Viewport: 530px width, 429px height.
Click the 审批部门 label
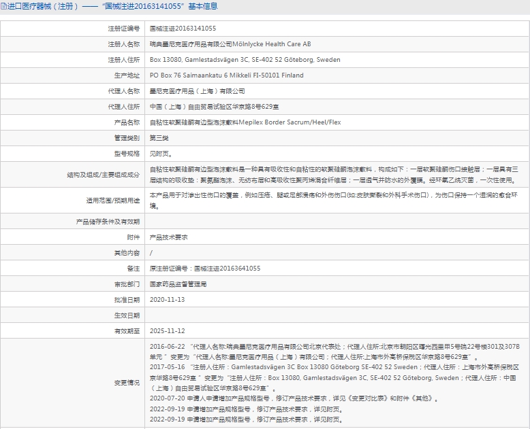click(127, 284)
